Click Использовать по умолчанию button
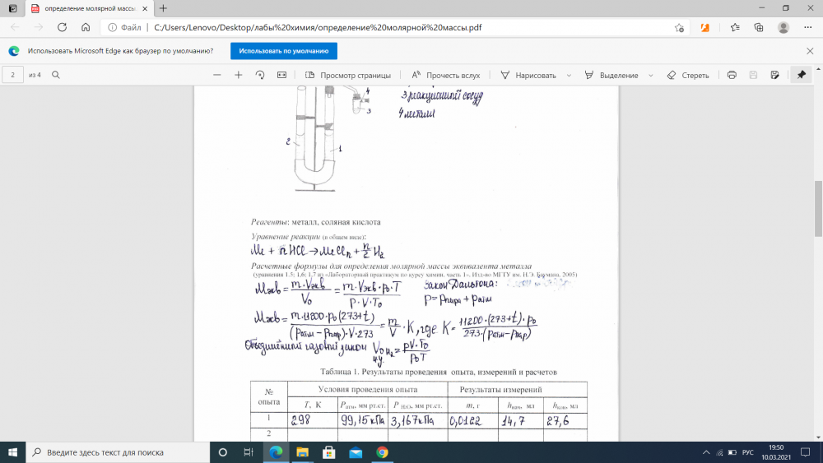The height and width of the screenshot is (463, 823). [x=284, y=51]
